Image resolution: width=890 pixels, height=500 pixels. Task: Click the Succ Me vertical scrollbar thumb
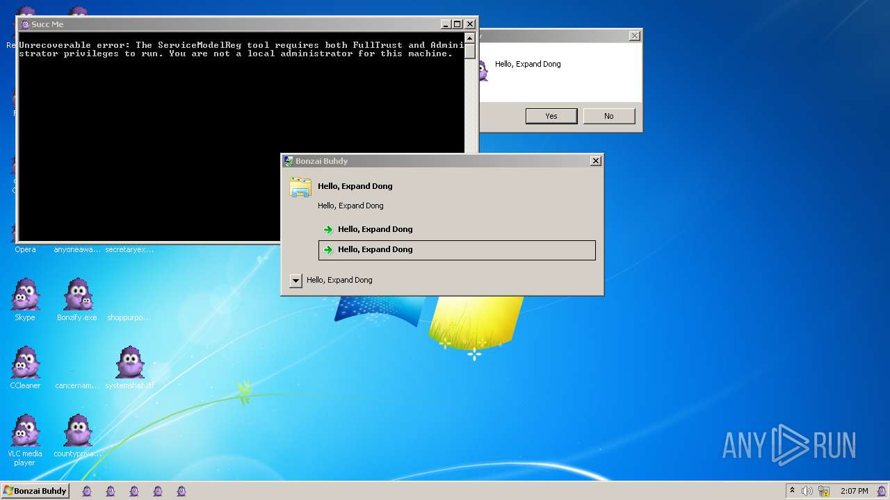(x=470, y=51)
